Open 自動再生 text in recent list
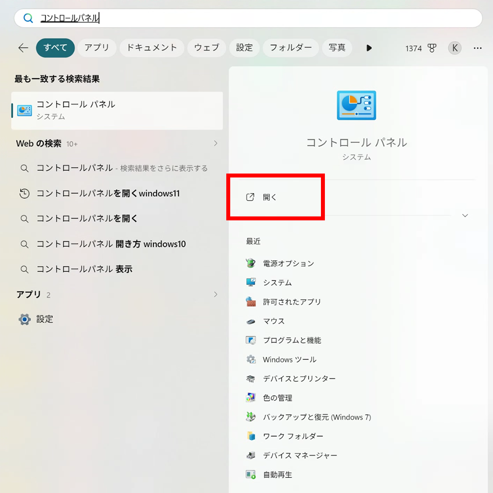This screenshot has height=493, width=493. click(278, 474)
